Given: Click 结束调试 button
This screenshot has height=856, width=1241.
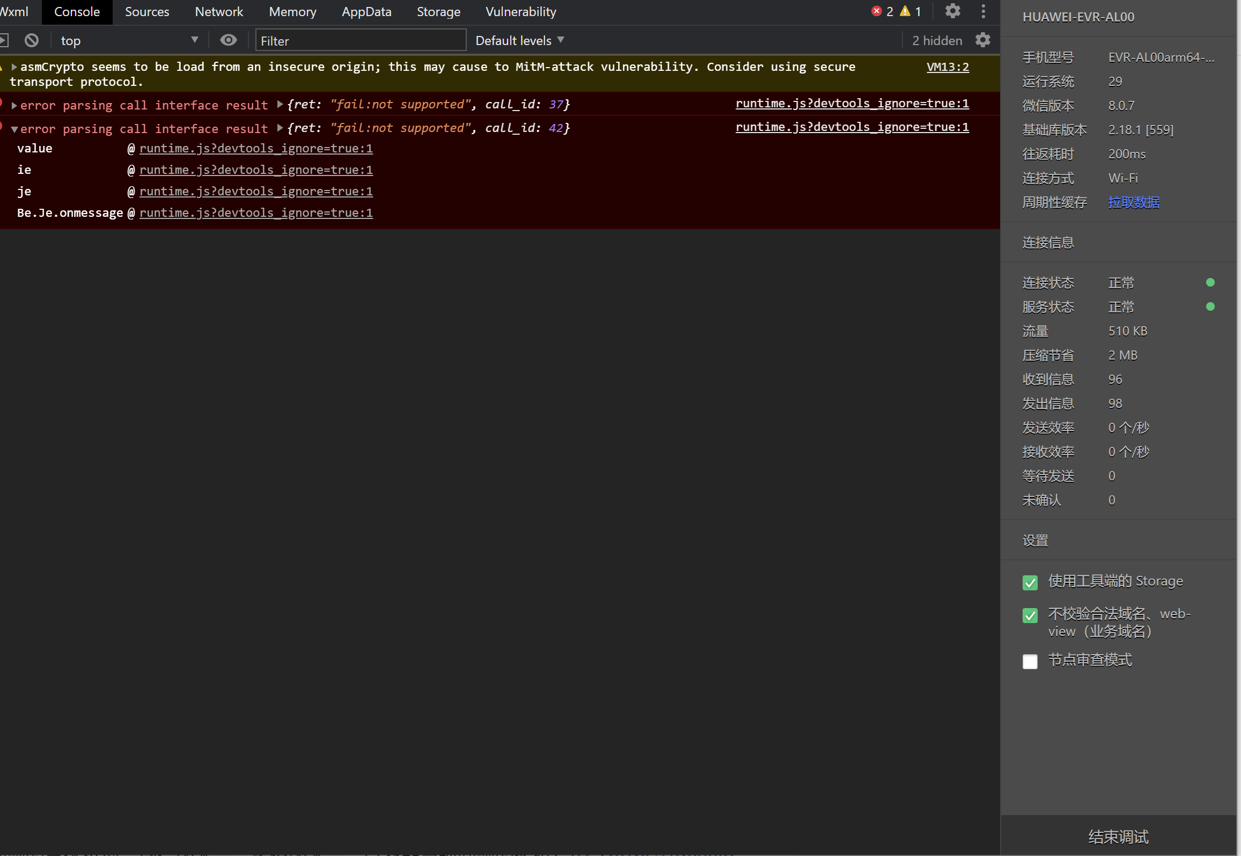Looking at the screenshot, I should 1118,837.
